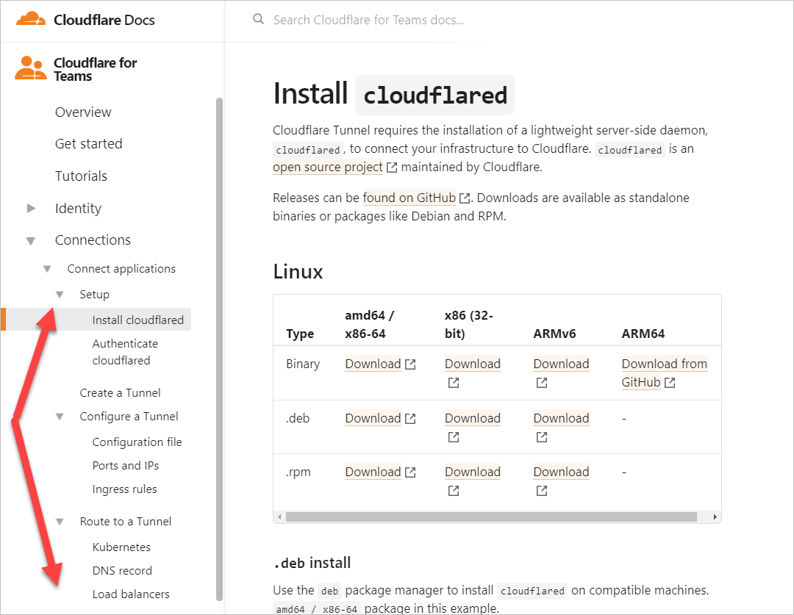The image size is (794, 615).
Task: Expand the Identity section arrow
Action: [x=31, y=208]
